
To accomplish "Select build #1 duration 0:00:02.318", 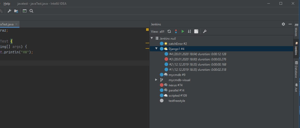I will pyautogui.click(x=198, y=69).
